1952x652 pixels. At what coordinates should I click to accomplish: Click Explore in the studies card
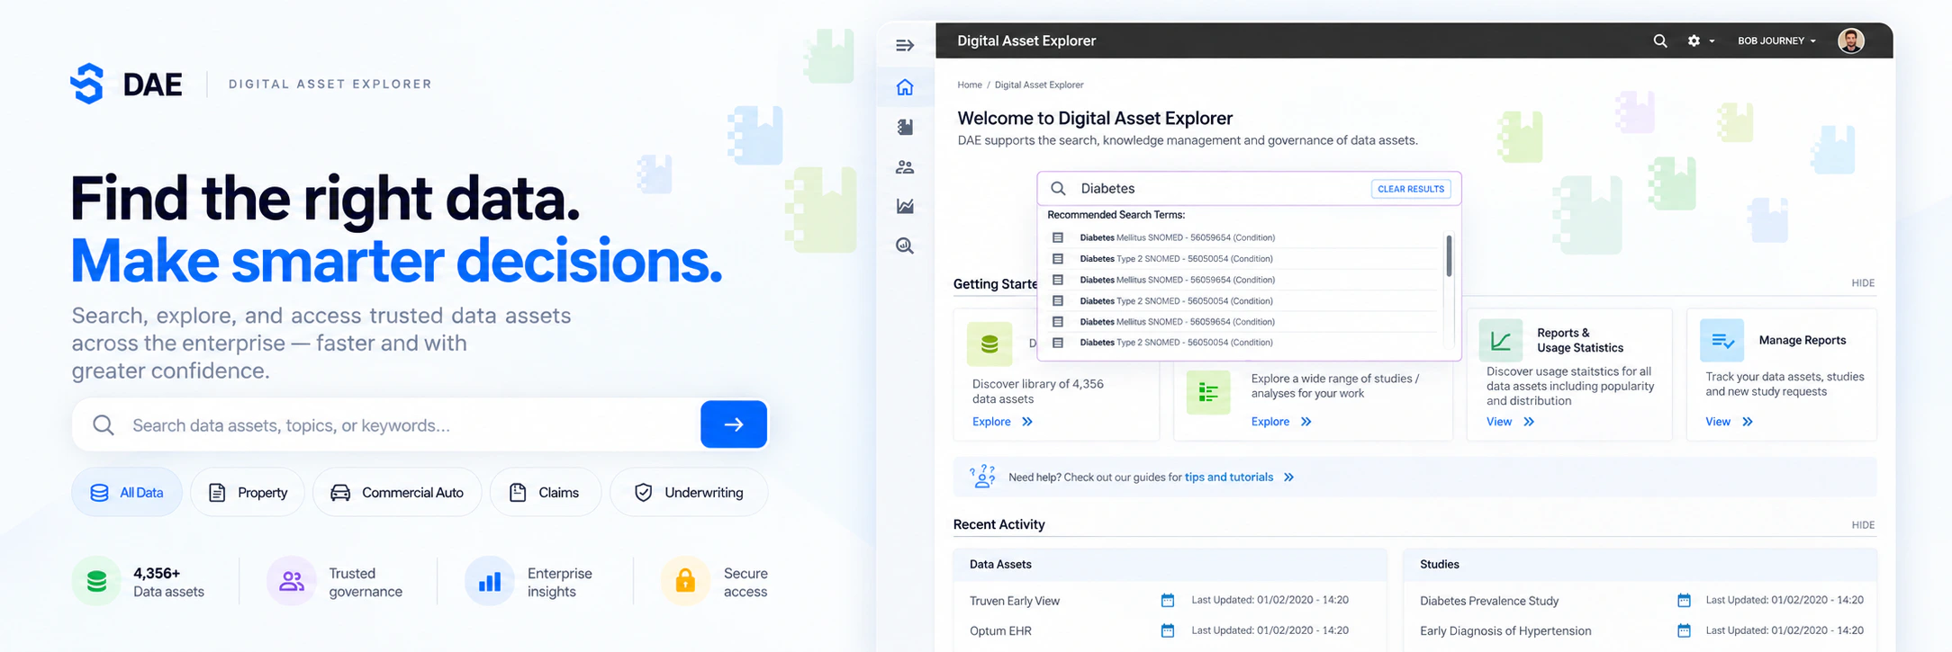(1281, 422)
